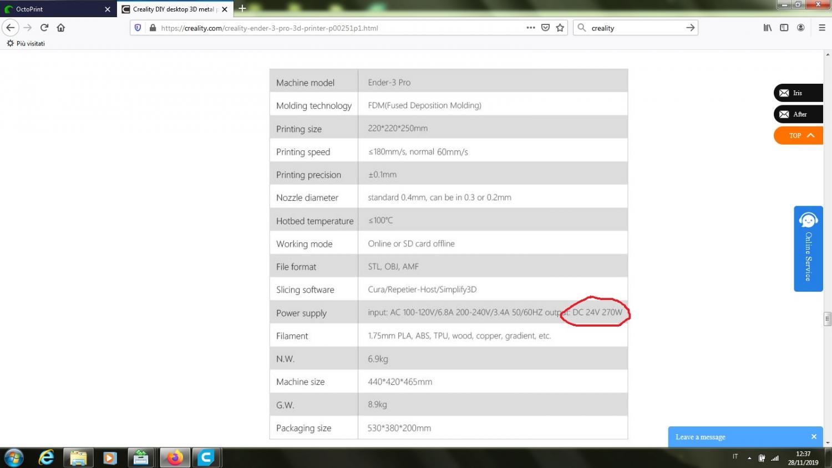
Task: Show the Firefox Library icon
Action: (767, 28)
